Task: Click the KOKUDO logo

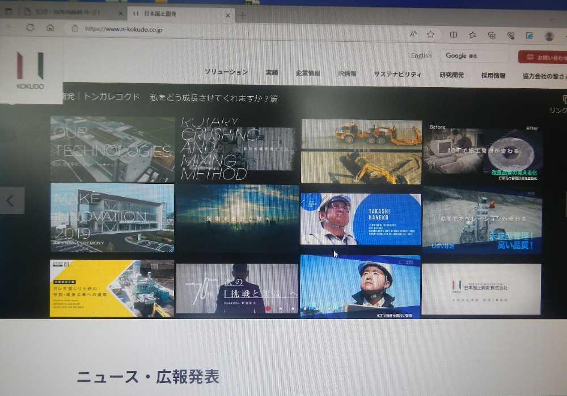Action: pos(31,71)
